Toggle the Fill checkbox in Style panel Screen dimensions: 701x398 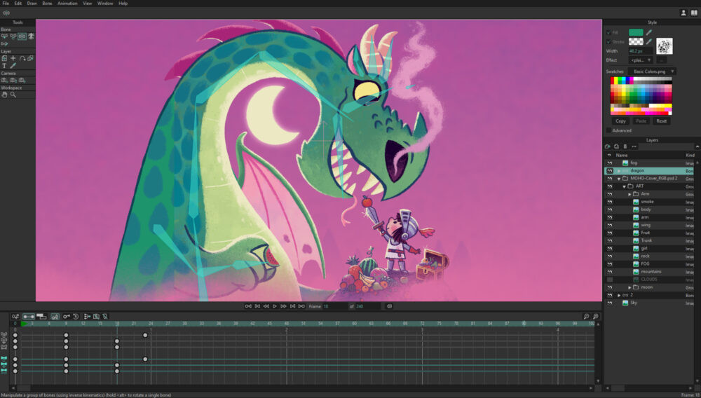(608, 32)
